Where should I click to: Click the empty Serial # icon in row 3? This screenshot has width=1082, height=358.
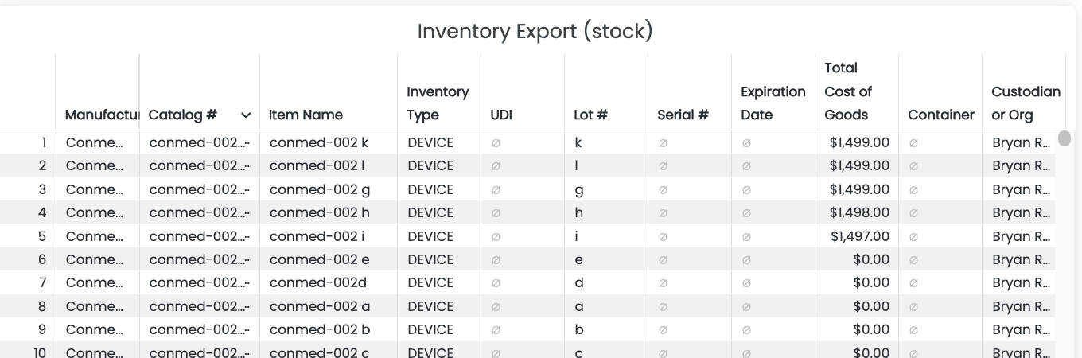663,190
